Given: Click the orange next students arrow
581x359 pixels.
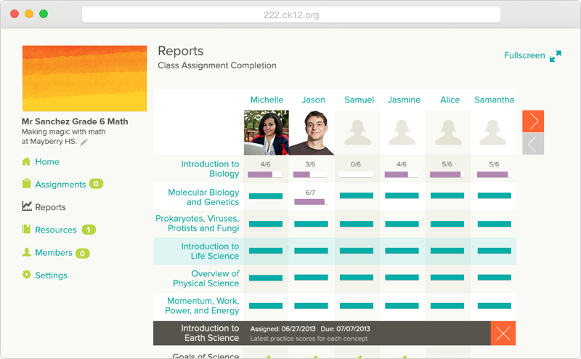Looking at the screenshot, I should pyautogui.click(x=533, y=121).
